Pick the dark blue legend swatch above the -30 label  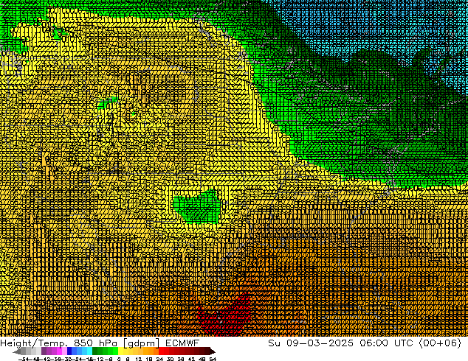coord(69,351)
